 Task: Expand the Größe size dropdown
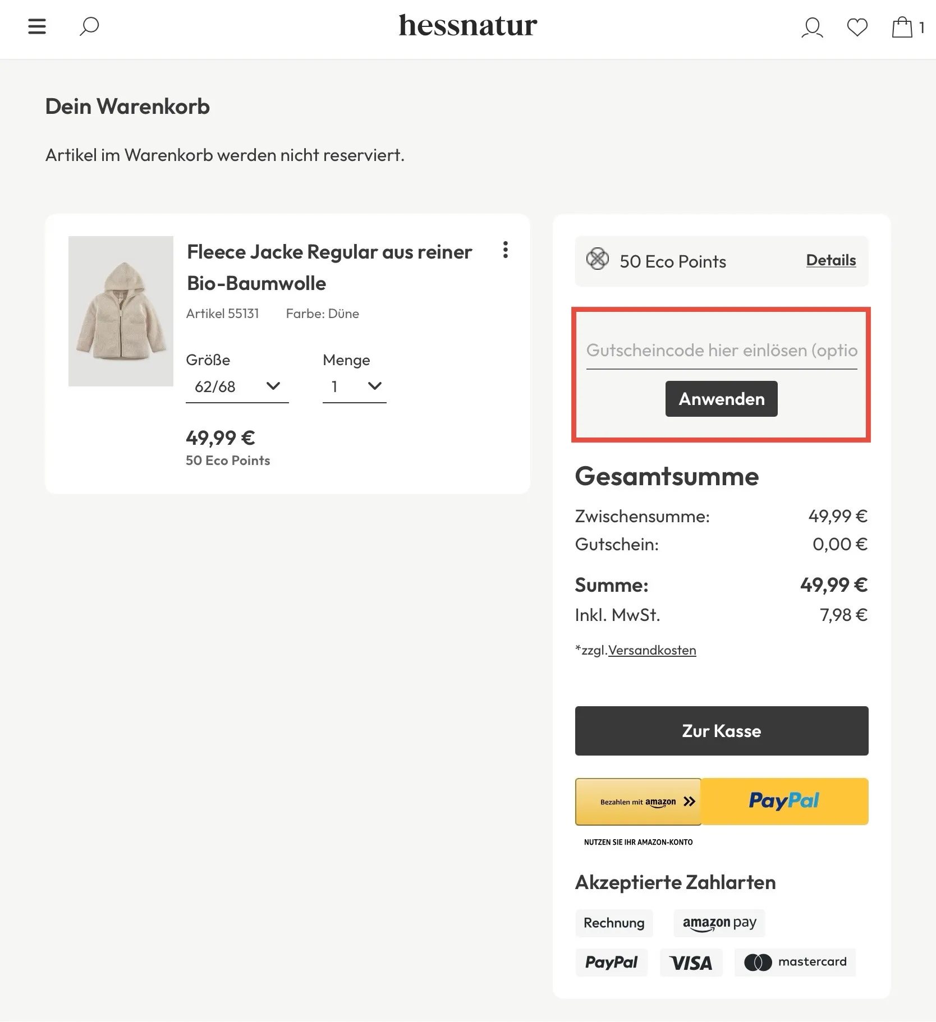click(x=237, y=386)
